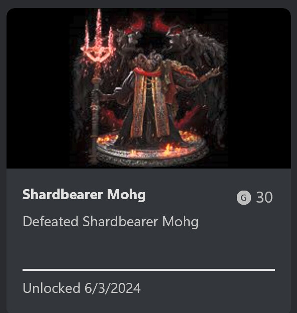Click the Gamerscore G icon
The height and width of the screenshot is (313, 297).
coord(243,198)
